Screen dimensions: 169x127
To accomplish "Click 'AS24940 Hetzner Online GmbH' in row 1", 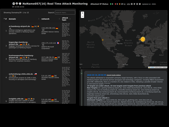I will point(50,33).
